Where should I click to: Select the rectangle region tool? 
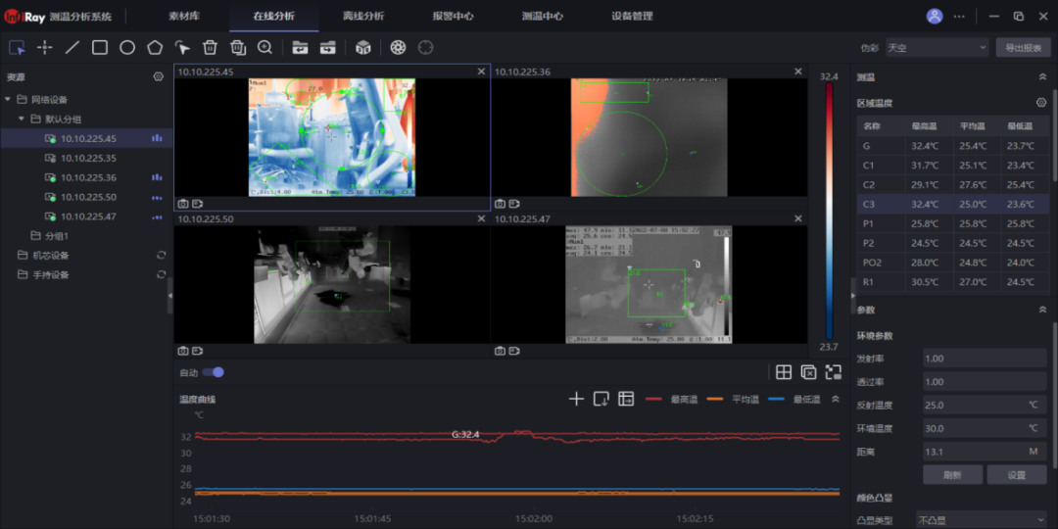point(100,47)
